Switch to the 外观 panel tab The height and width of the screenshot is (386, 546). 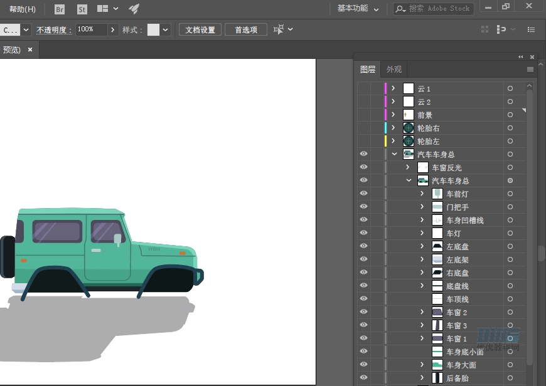tap(393, 70)
